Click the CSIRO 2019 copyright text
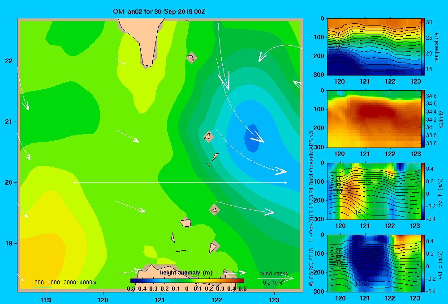Screen dimensions: 448x304 311,267
